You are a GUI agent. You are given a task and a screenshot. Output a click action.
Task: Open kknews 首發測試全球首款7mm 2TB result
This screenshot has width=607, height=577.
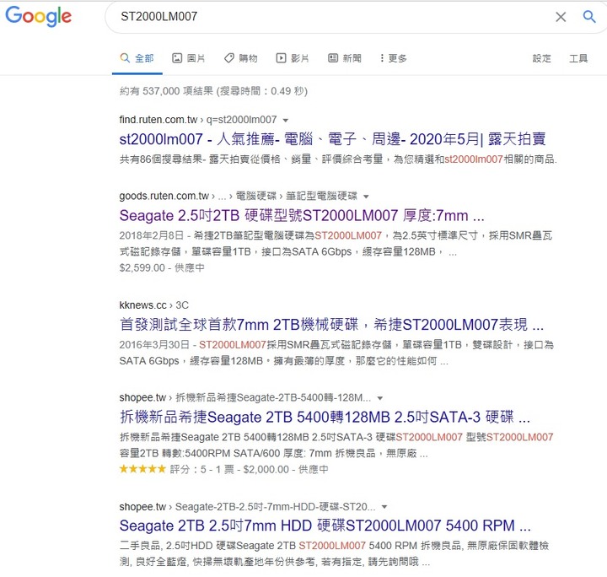point(331,325)
